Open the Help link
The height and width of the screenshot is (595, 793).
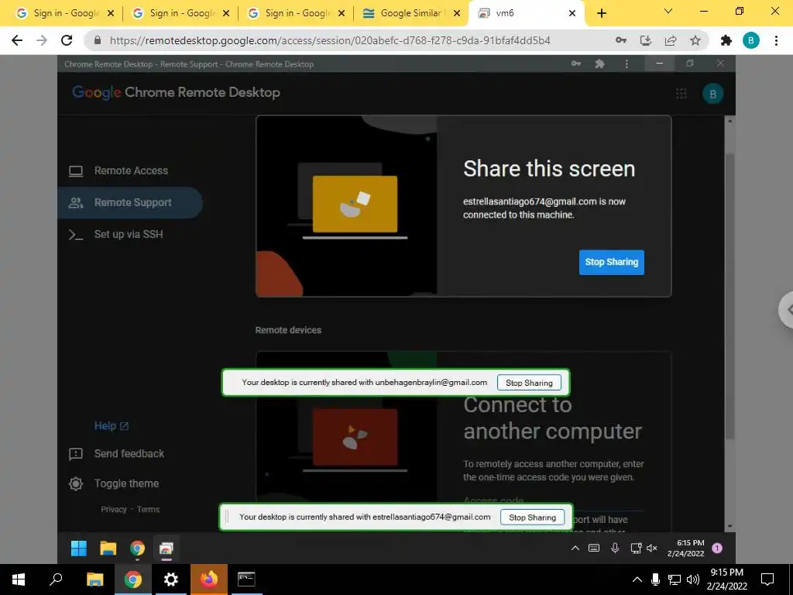(112, 426)
